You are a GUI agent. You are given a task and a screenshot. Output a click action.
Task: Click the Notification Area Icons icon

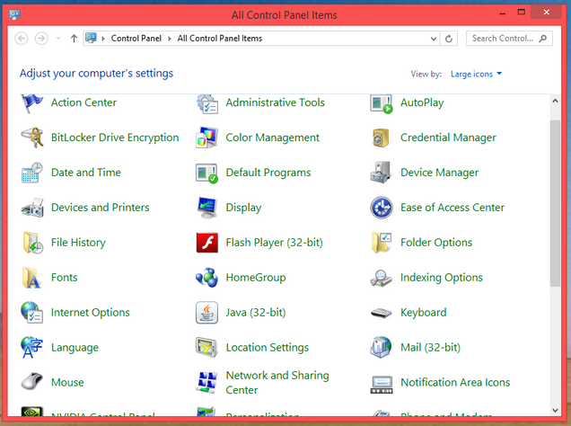point(382,385)
